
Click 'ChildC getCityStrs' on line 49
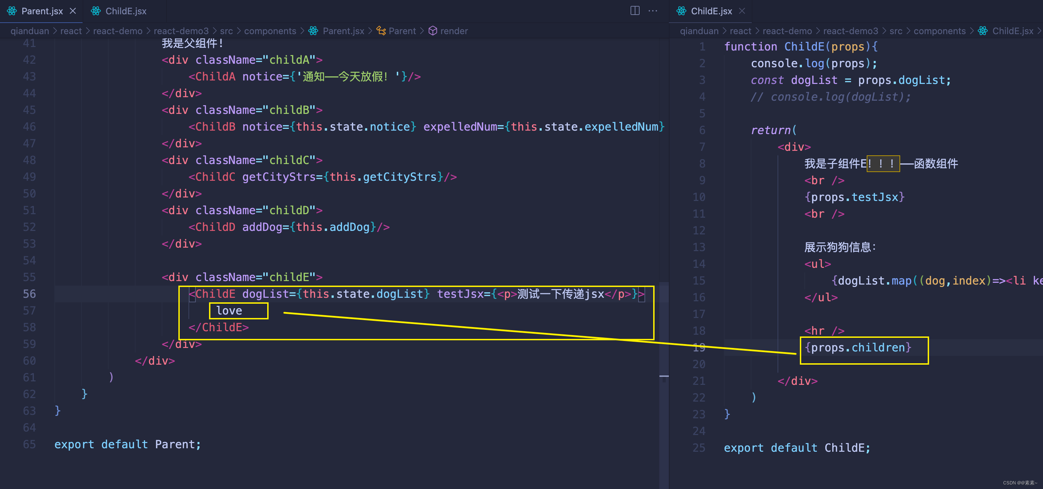pyautogui.click(x=323, y=177)
